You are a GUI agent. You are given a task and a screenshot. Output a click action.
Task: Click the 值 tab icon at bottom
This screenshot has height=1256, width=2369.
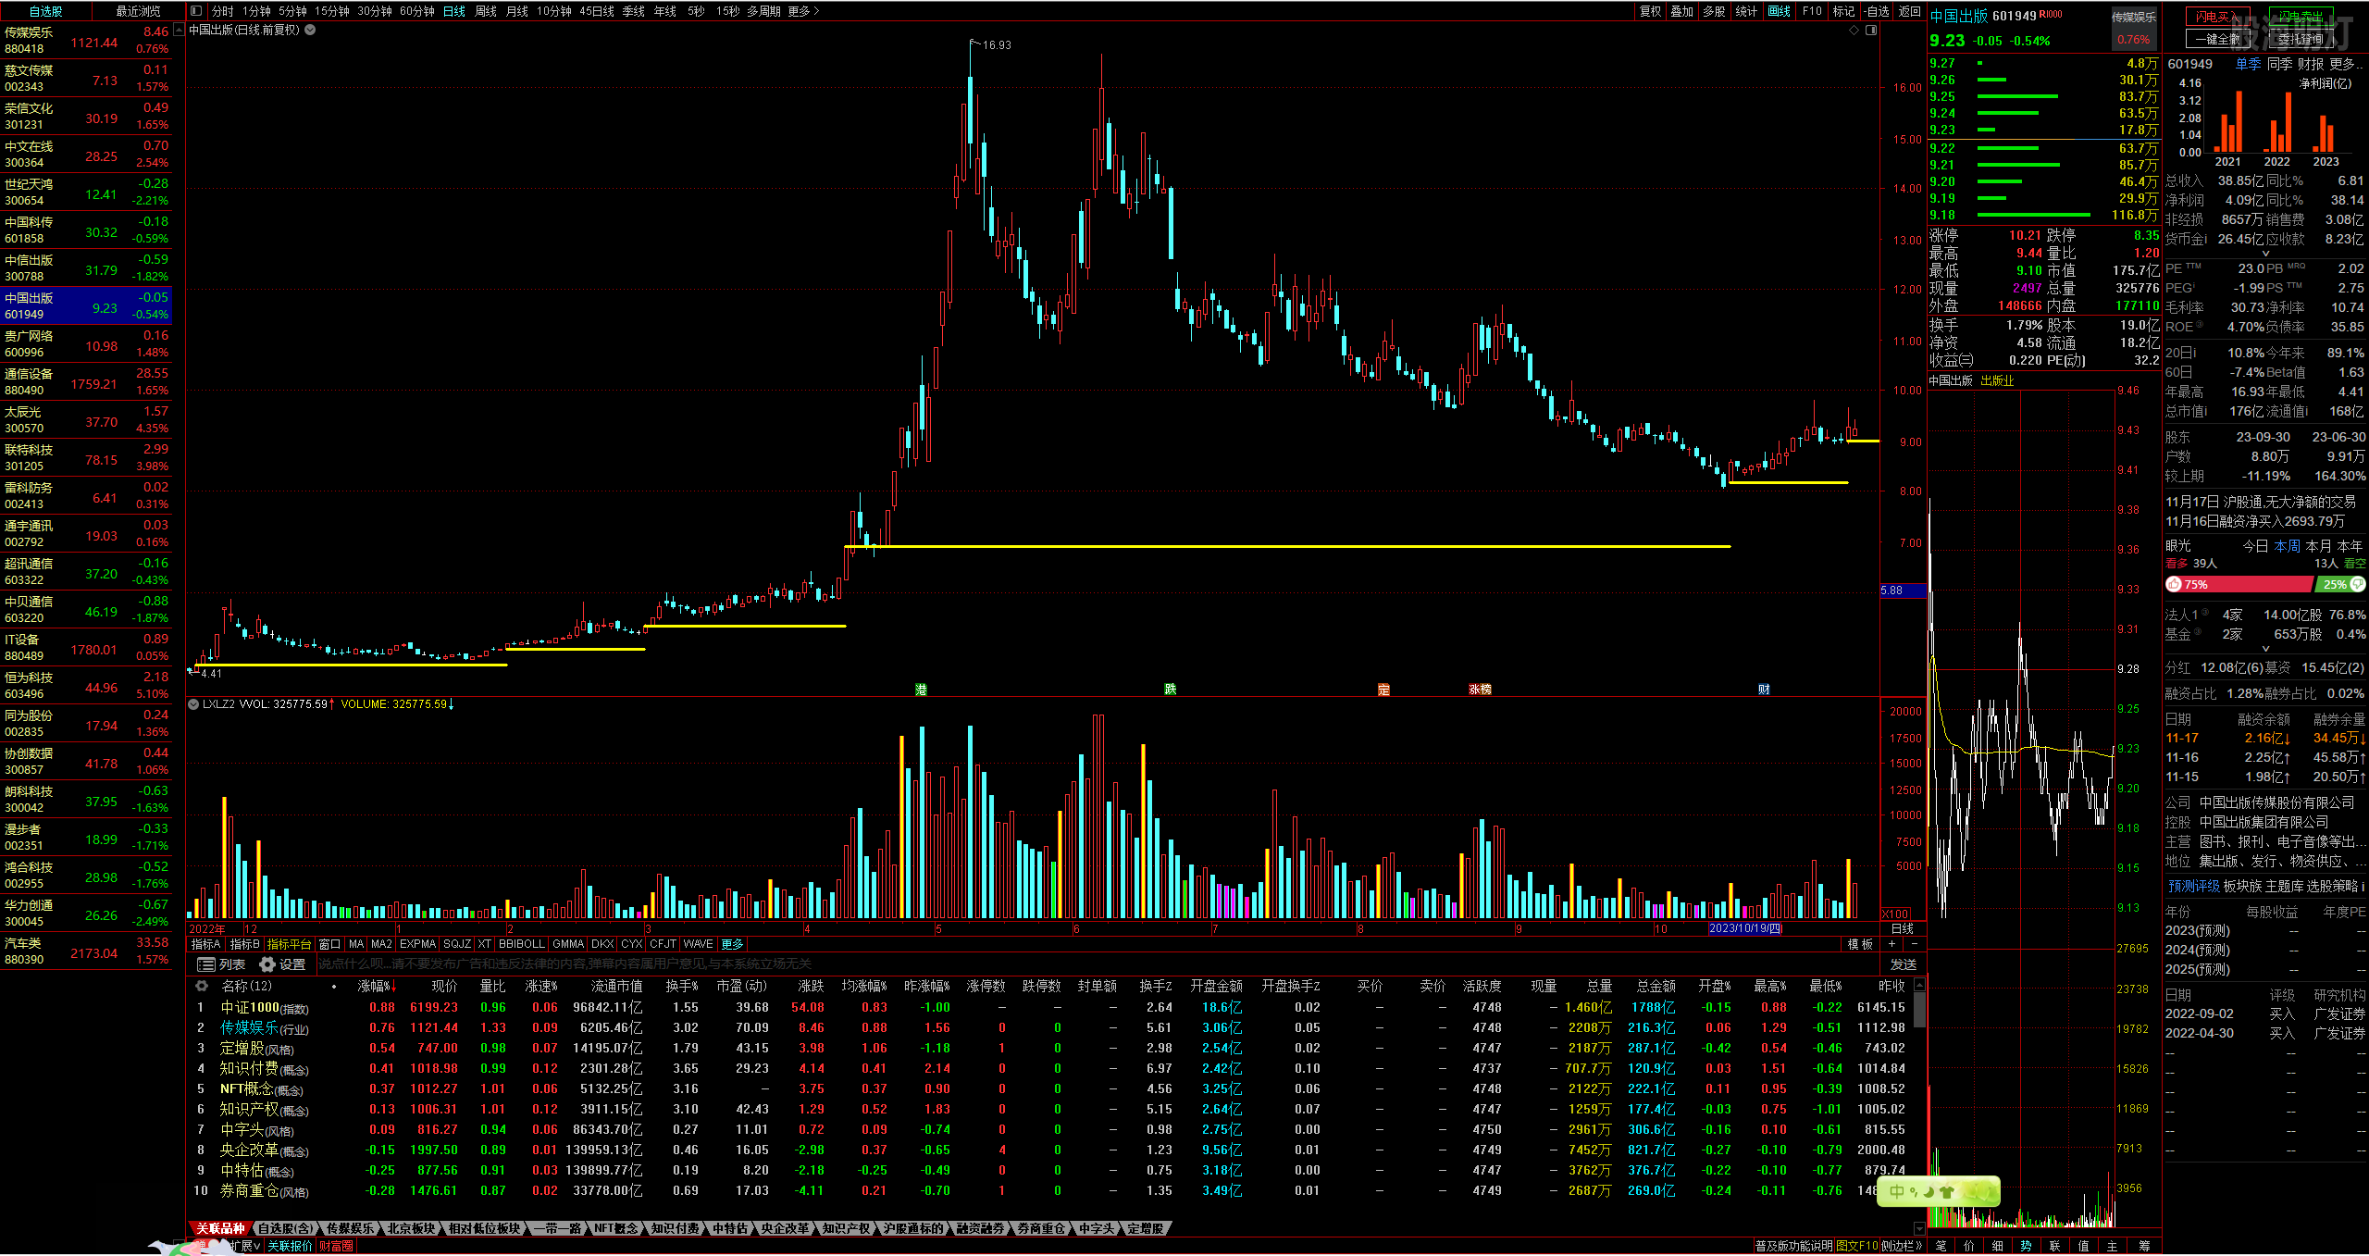[2084, 1246]
